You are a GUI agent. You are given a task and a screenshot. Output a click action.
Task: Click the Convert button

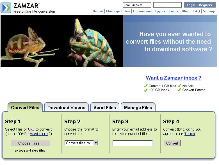click(172, 143)
